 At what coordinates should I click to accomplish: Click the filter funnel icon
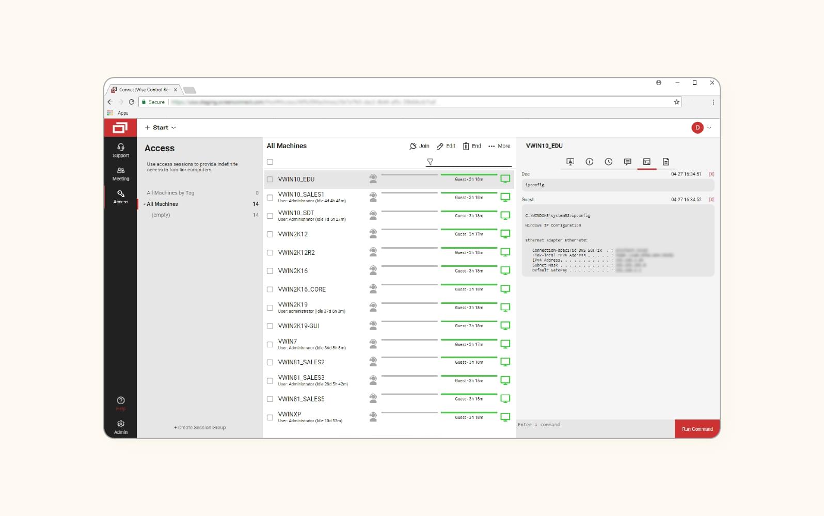(430, 162)
